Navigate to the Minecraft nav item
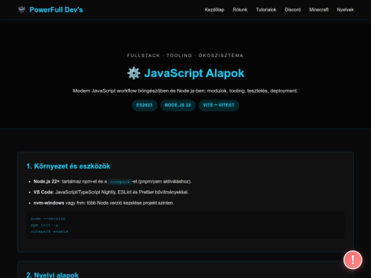371x278 pixels. point(319,10)
